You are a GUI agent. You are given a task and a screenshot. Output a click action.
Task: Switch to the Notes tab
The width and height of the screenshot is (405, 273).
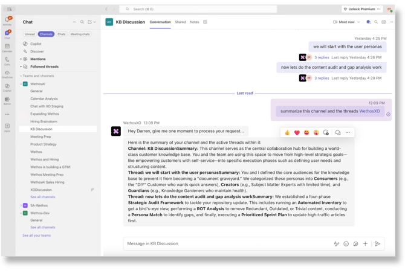(x=194, y=22)
